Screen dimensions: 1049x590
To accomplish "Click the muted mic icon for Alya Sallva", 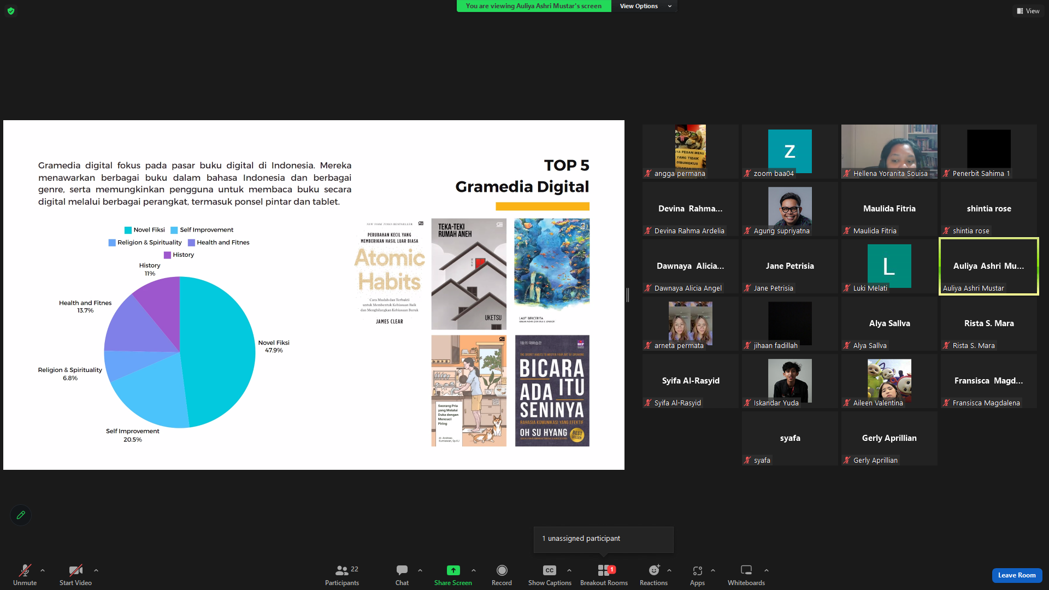I will [847, 346].
